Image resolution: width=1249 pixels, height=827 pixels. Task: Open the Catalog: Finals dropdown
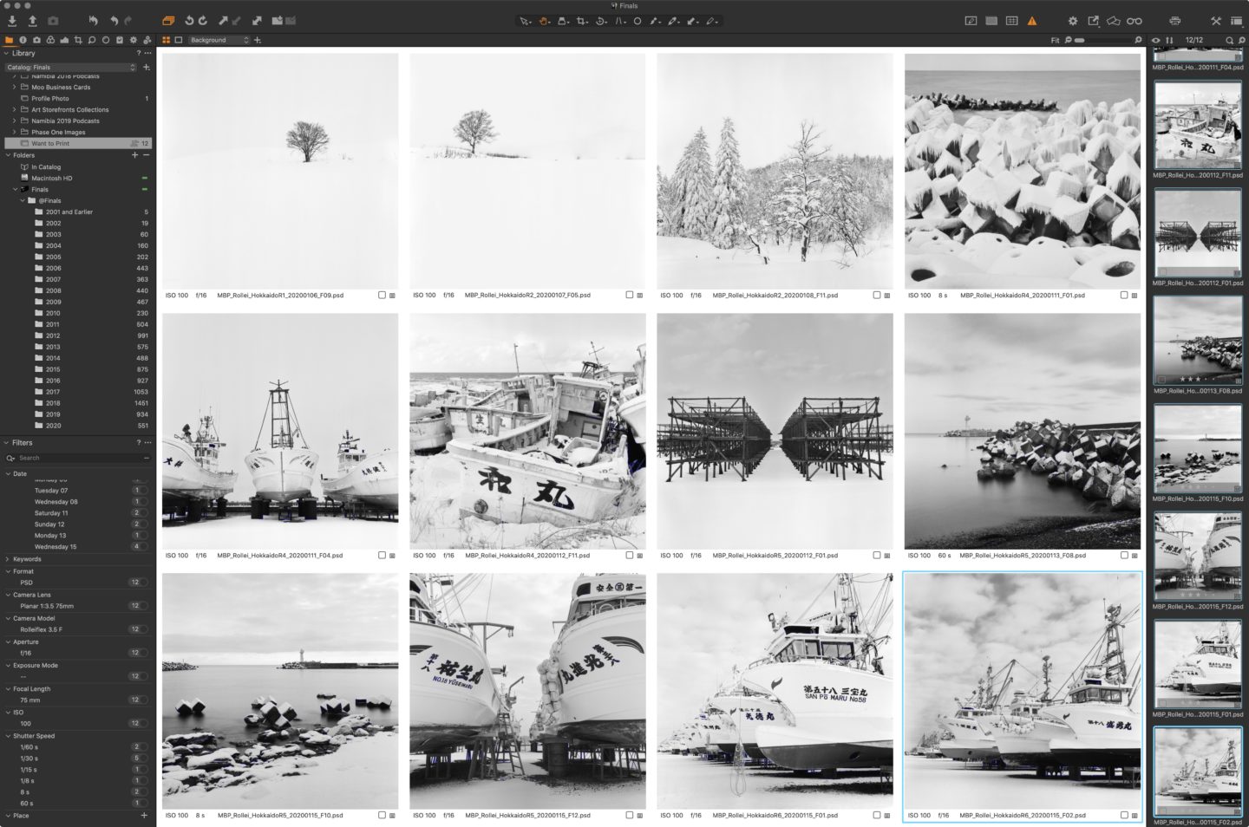click(x=70, y=67)
